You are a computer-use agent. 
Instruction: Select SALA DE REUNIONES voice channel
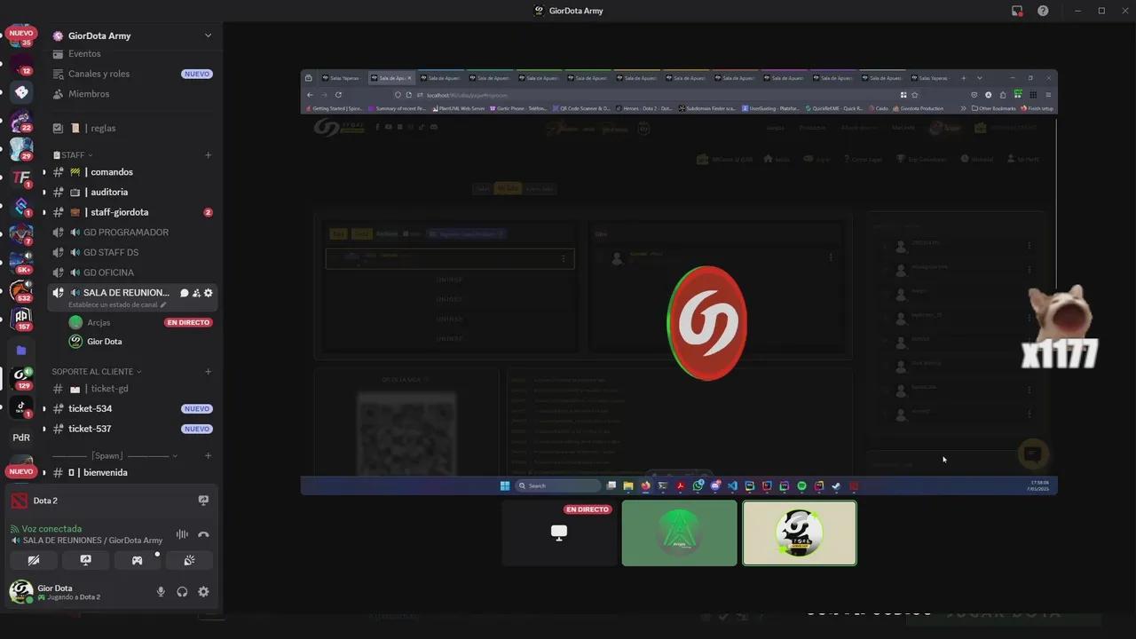tap(126, 293)
